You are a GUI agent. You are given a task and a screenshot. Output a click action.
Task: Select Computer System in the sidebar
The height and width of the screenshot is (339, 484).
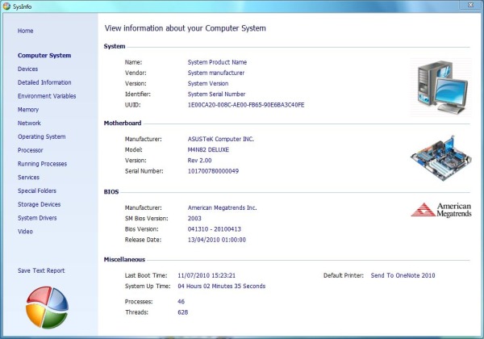coord(44,55)
